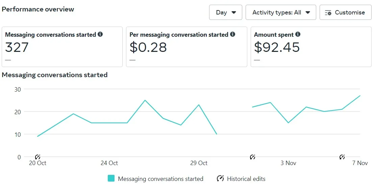The image size is (374, 191).
Task: Open the Day time granularity dropdown
Action: [x=225, y=12]
